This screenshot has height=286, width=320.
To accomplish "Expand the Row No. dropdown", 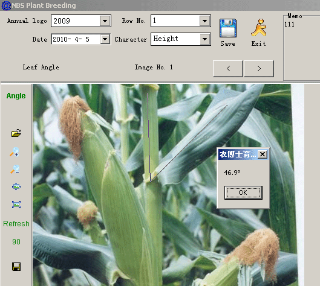I will tap(204, 21).
